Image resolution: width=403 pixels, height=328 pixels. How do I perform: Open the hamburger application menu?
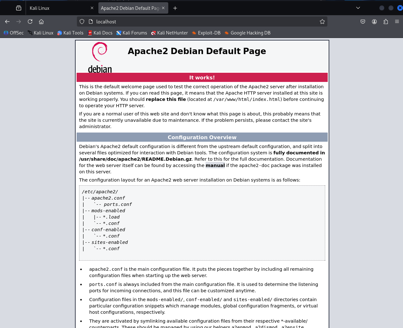tap(397, 22)
